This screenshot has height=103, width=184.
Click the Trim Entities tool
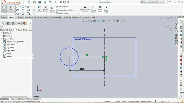[x=39, y=9]
